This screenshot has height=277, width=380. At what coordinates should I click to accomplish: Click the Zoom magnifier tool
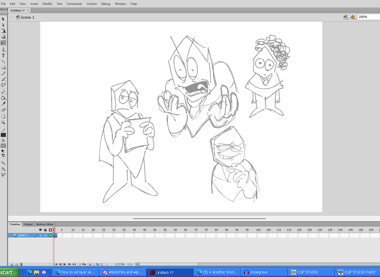click(3, 123)
